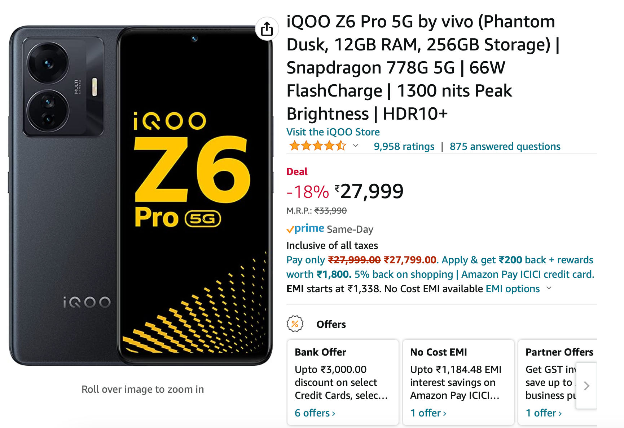Click the prime logo
This screenshot has height=428, width=624.
tap(306, 228)
